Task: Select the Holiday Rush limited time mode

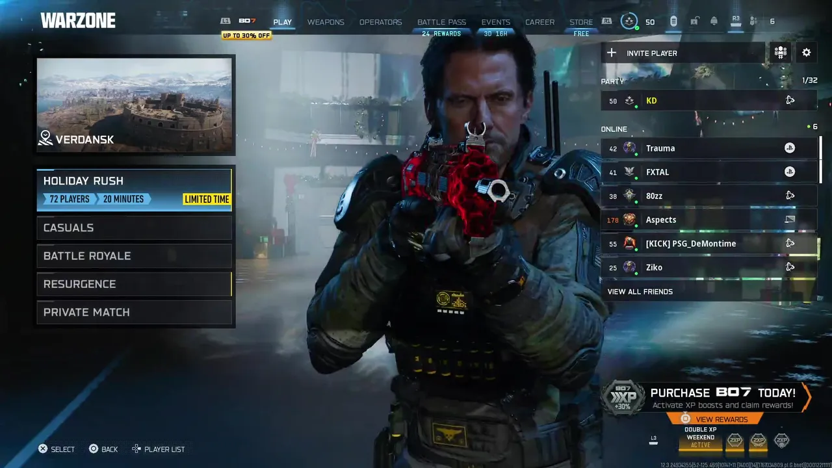Action: coord(134,190)
